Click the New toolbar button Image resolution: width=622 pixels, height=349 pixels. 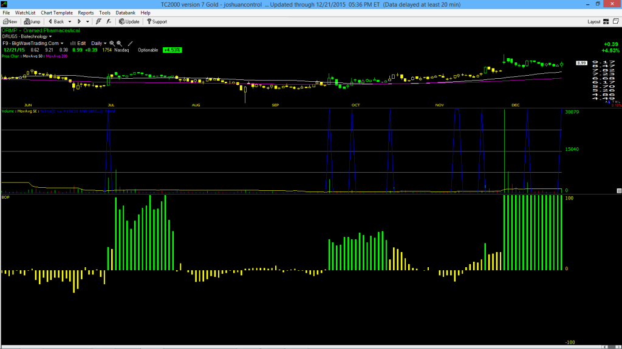(10, 21)
